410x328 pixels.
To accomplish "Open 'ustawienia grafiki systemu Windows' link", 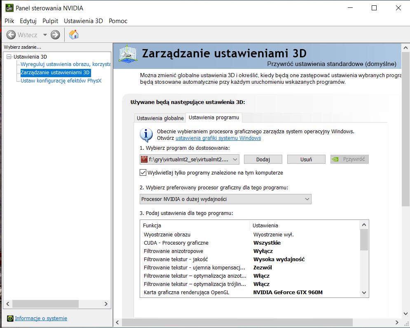I will pos(218,138).
